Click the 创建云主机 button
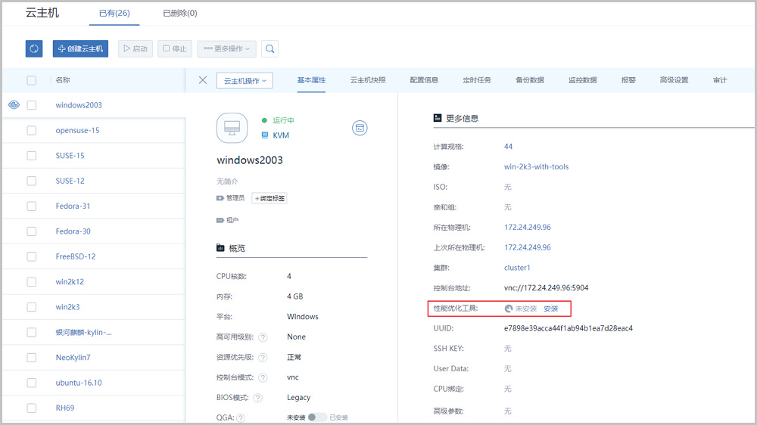757x425 pixels. (x=80, y=48)
